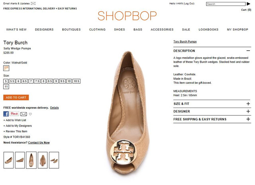The width and height of the screenshot is (255, 185).
Task: Open the Shoes menu
Action: coord(120,29)
